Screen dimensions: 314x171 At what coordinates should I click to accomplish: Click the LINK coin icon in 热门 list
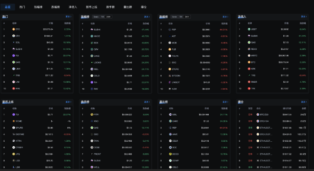[14, 69]
